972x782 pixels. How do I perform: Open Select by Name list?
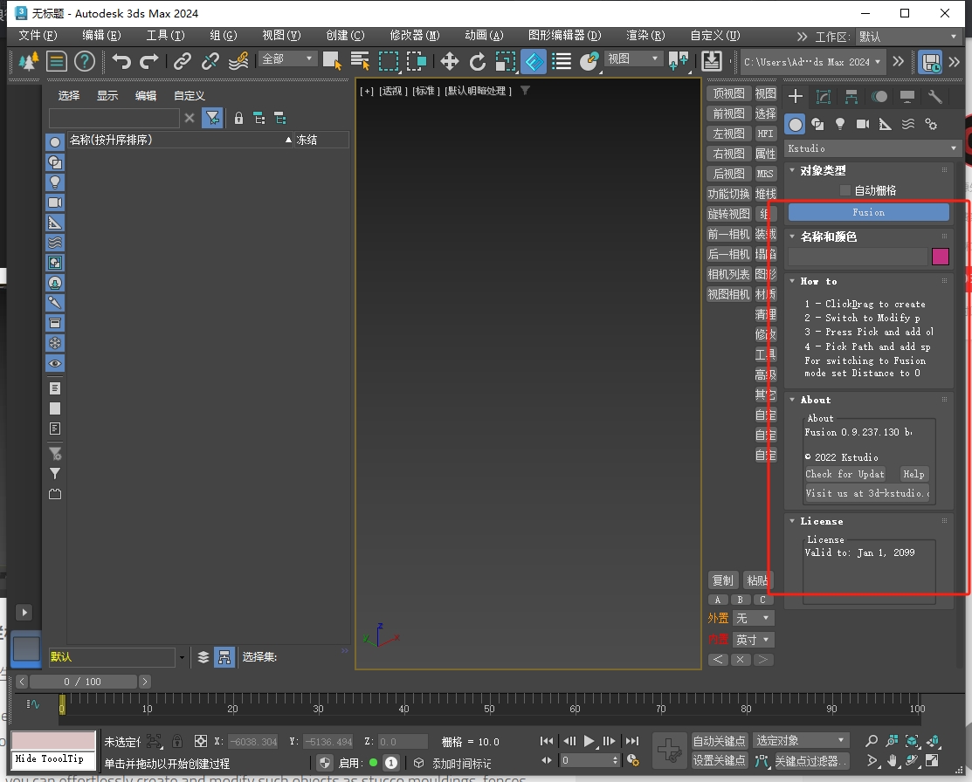tap(360, 61)
